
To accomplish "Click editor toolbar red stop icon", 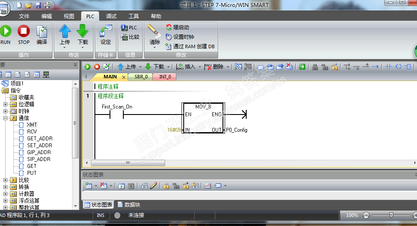I will coord(97,67).
